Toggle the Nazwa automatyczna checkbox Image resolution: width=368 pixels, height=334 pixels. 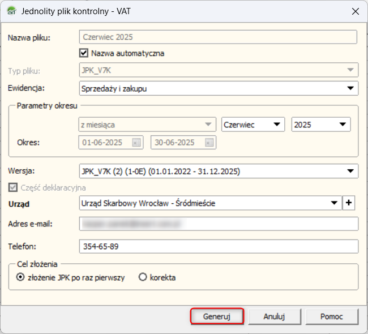84,53
